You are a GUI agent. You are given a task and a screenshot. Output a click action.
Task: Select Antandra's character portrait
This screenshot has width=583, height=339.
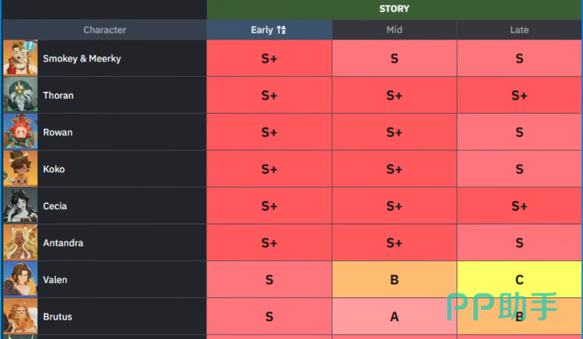point(21,243)
